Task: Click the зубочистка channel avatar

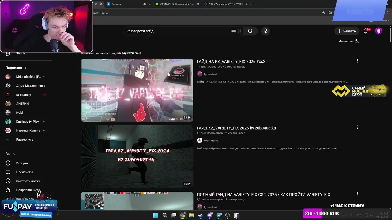Action: (200, 141)
